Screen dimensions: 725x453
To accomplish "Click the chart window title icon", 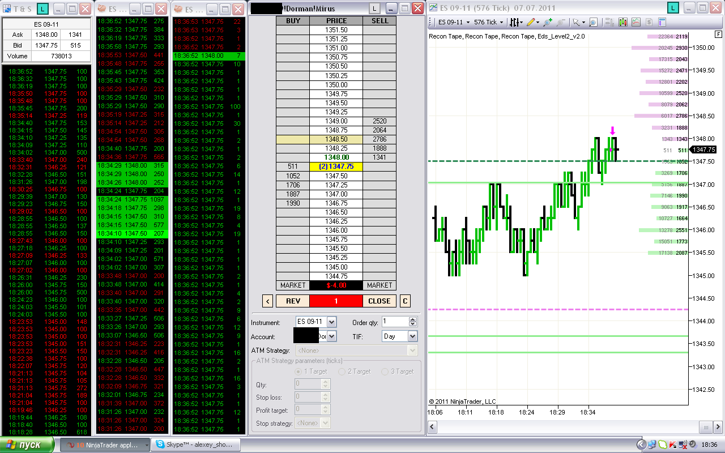I will click(433, 8).
